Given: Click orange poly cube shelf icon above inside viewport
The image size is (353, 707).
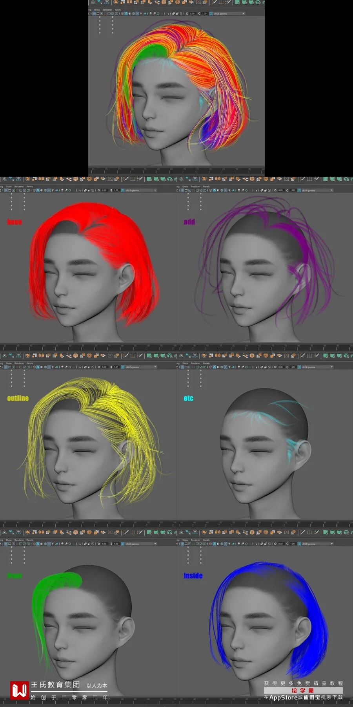Looking at the screenshot, I should [x=252, y=532].
